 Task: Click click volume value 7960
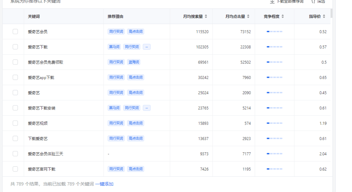point(246,77)
